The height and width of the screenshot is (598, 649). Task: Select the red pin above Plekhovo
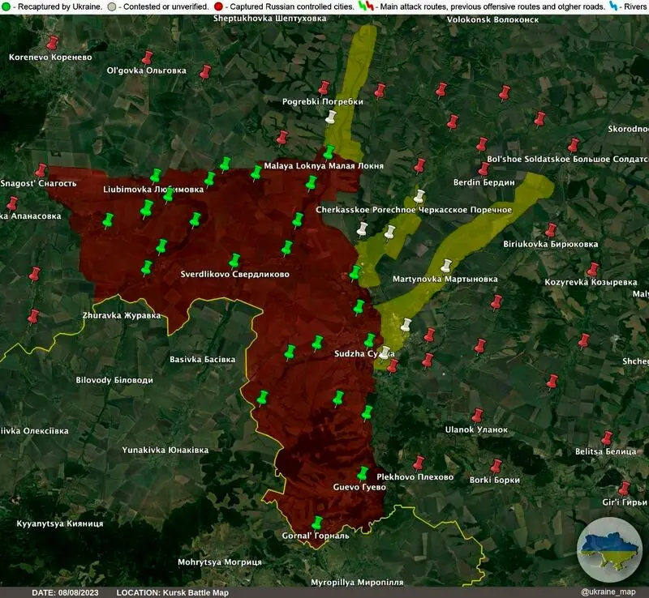point(419,463)
